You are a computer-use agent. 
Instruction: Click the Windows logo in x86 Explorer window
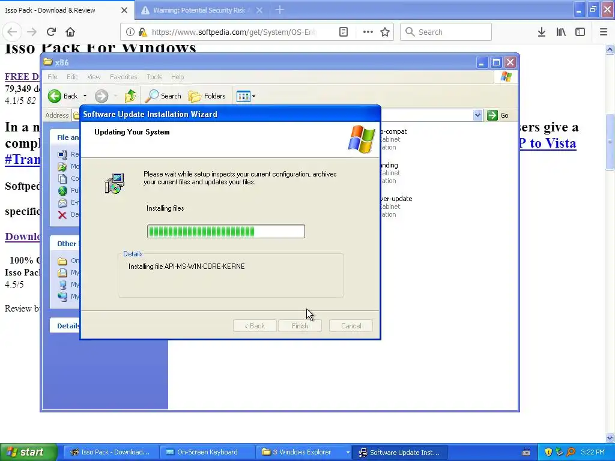(506, 77)
